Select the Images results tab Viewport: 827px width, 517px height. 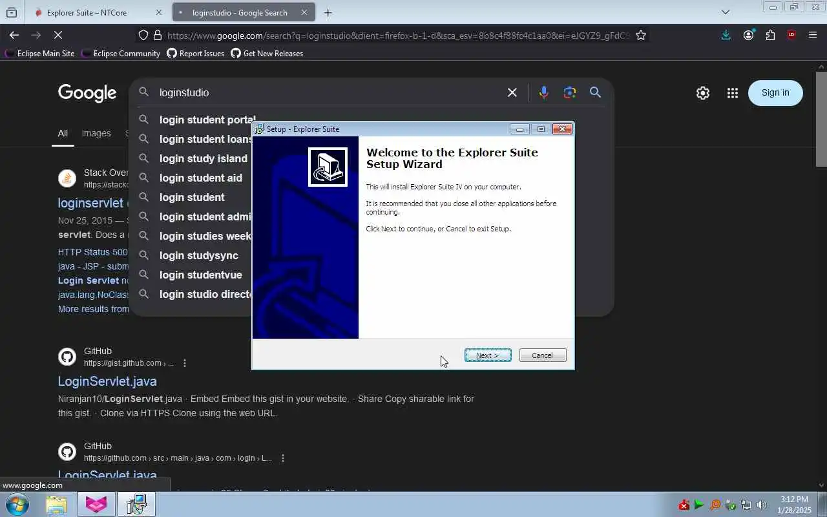[96, 133]
